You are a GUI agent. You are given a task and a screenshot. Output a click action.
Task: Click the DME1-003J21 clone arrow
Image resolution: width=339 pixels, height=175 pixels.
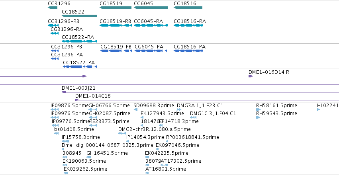coord(64,92)
